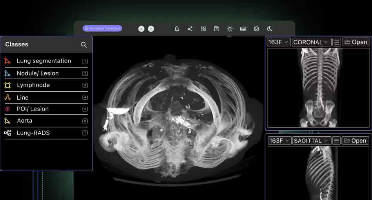
Task: Click Open button in sagittal panel
Action: click(356, 141)
